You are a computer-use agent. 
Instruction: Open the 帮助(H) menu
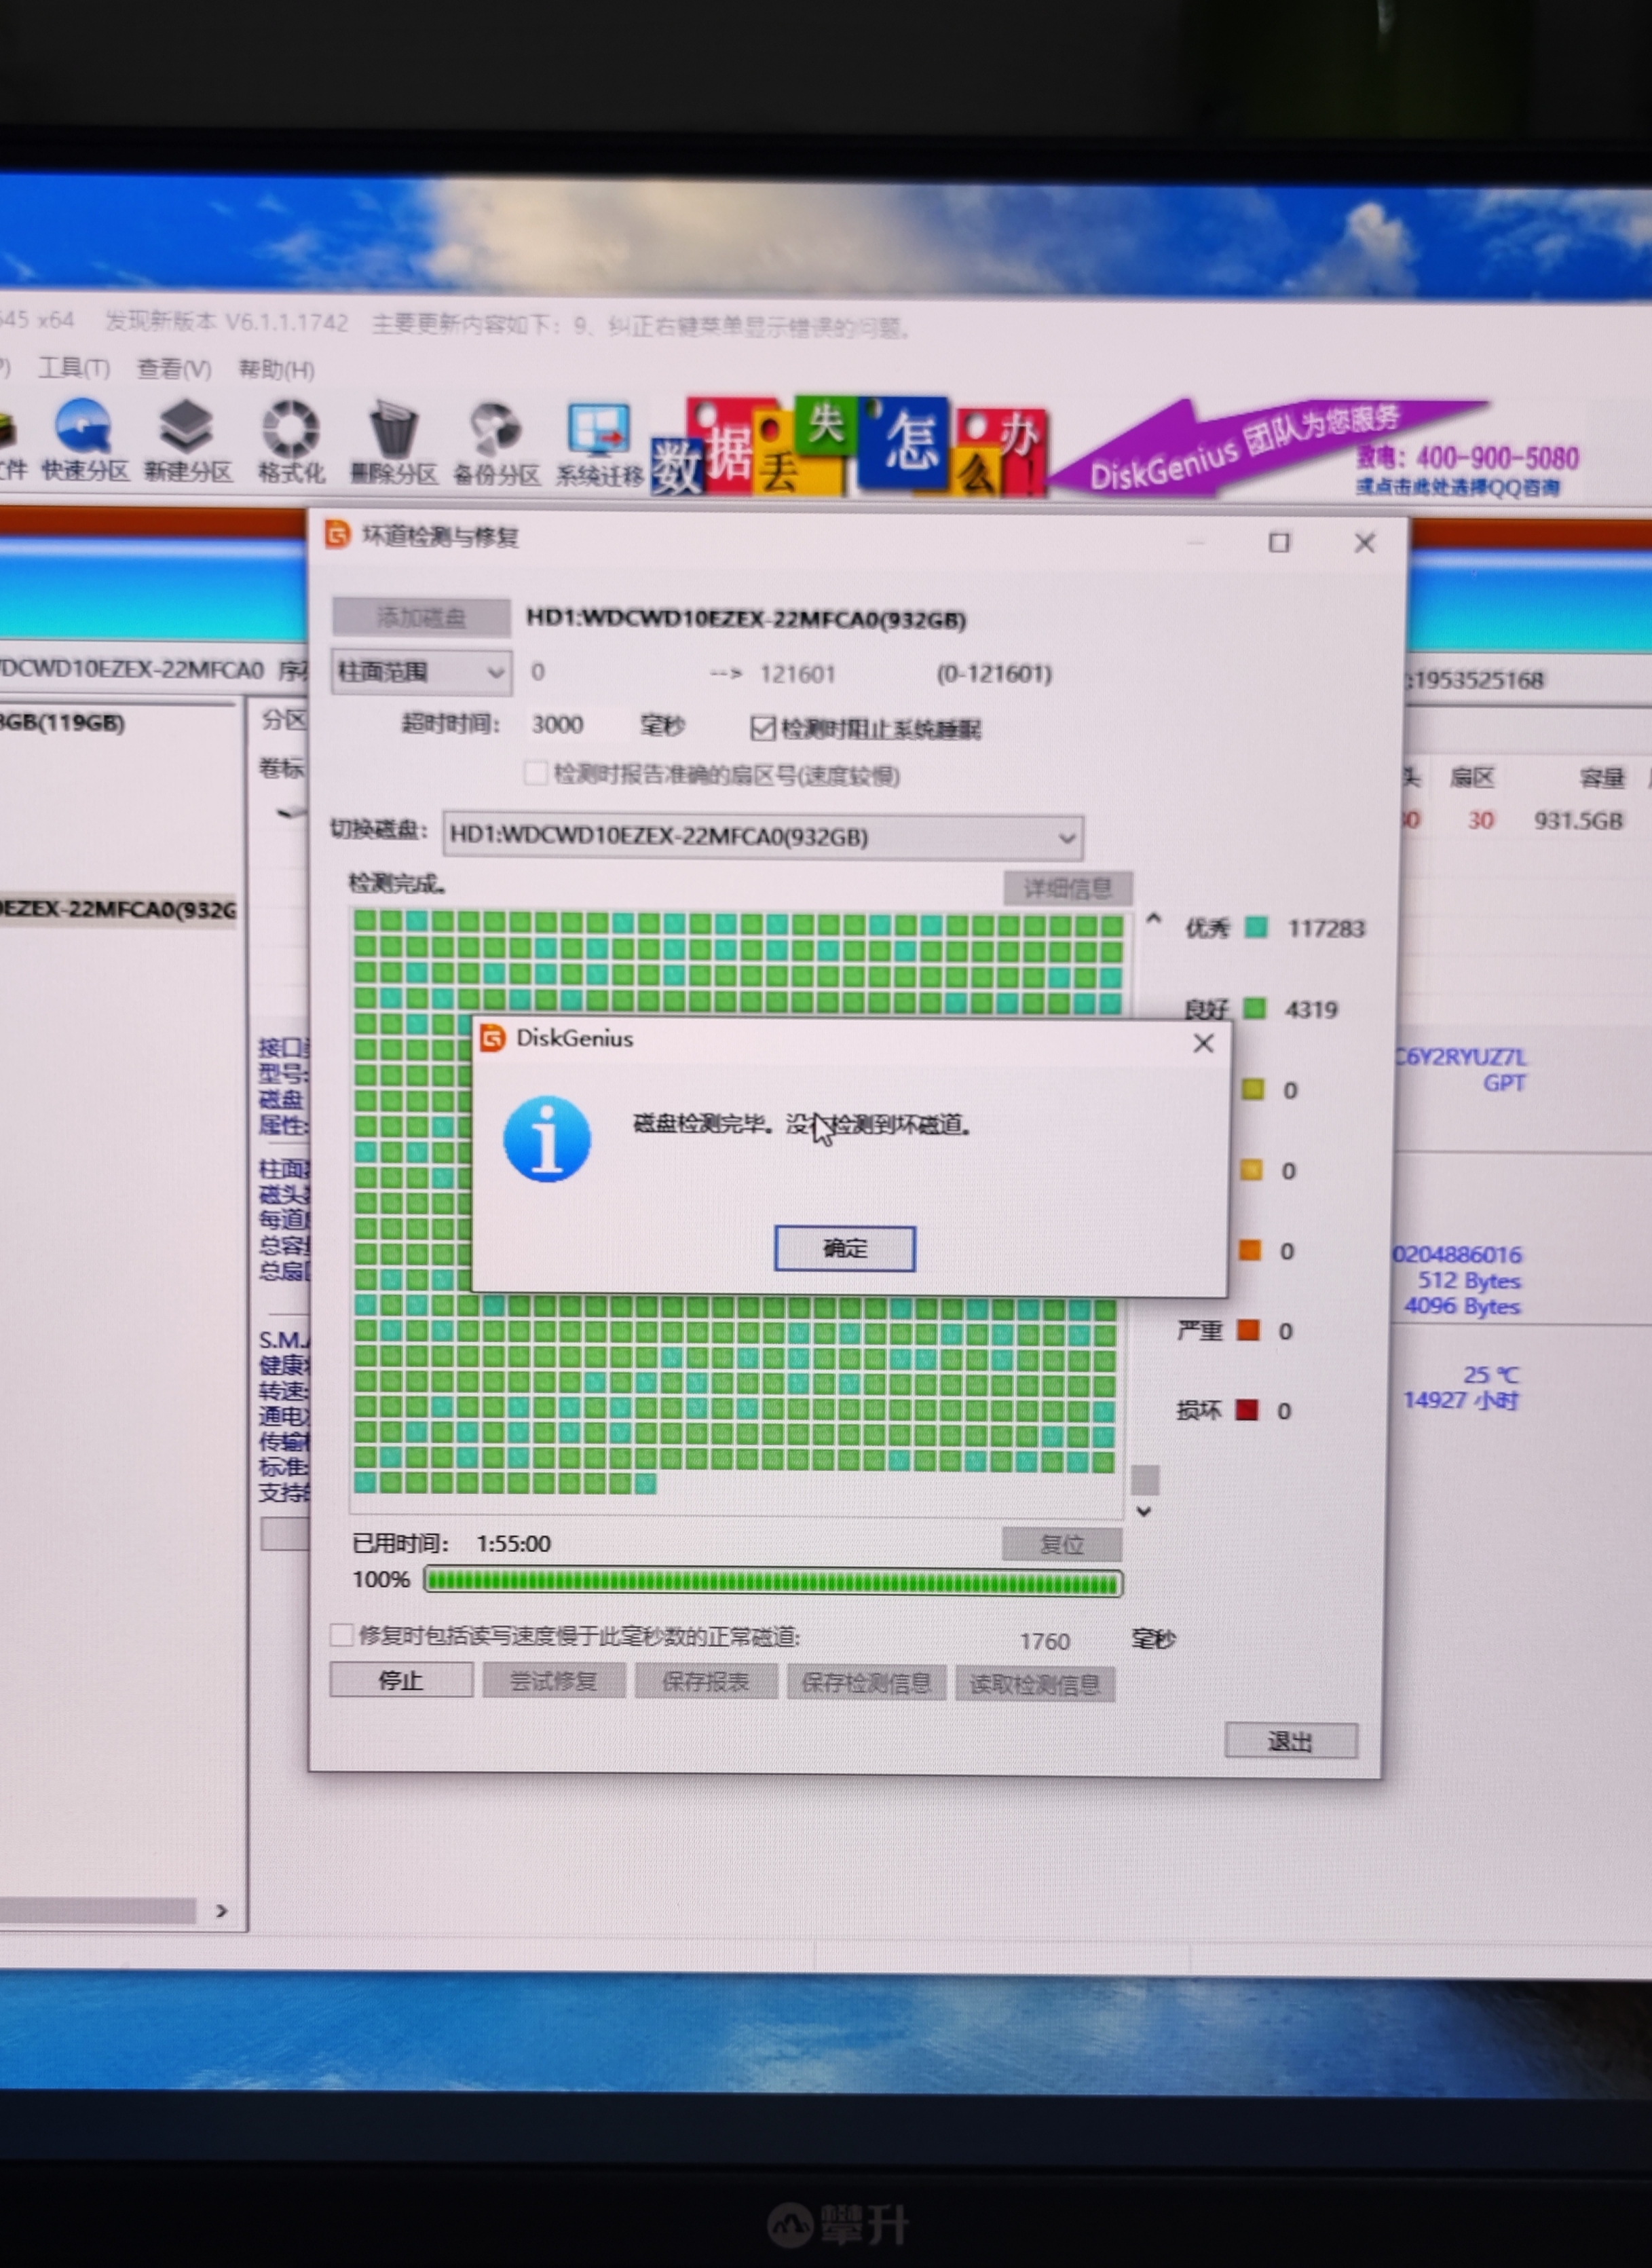point(276,370)
